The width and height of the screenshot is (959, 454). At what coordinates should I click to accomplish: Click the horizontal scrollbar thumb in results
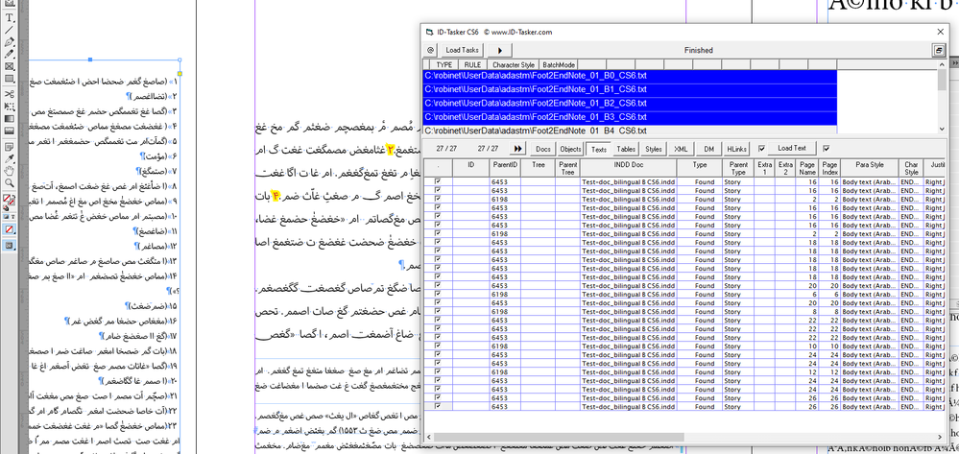point(559,437)
